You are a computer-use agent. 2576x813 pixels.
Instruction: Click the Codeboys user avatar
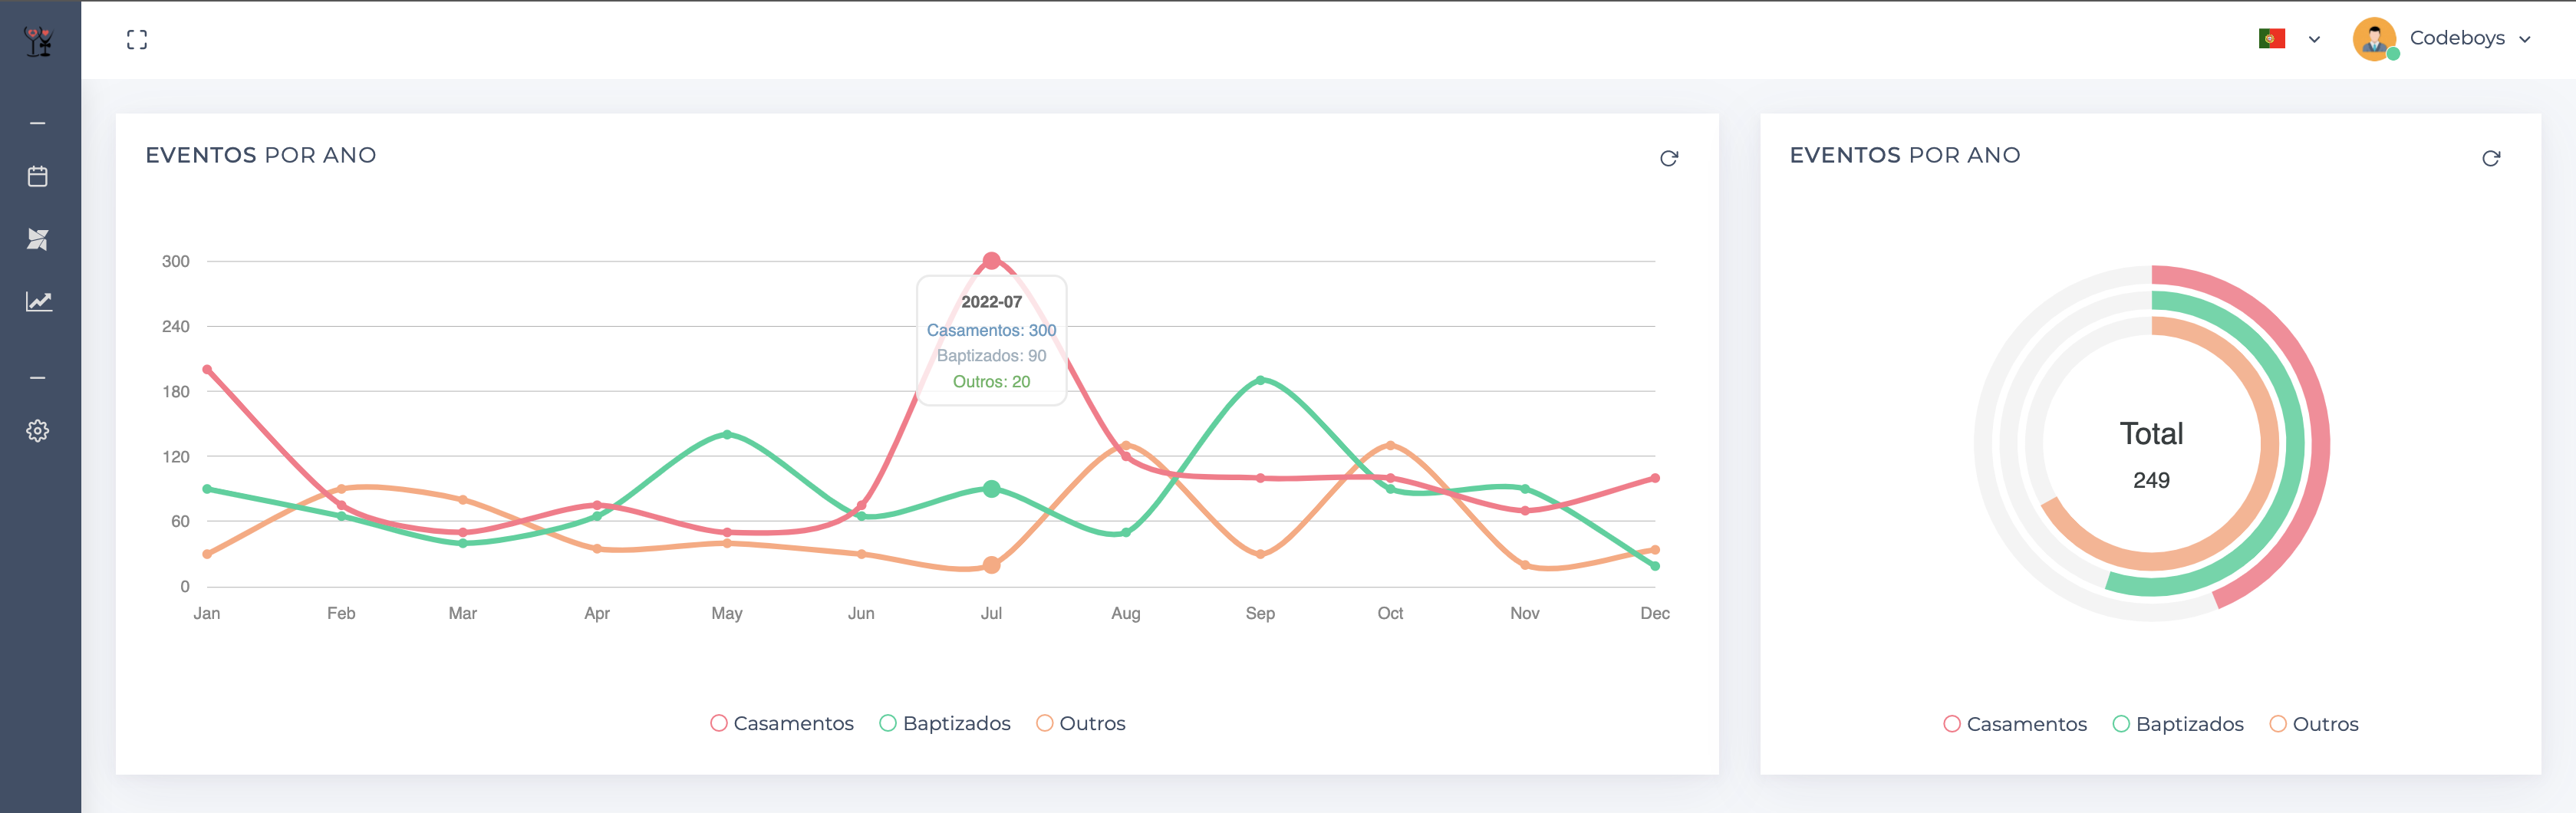tap(2374, 39)
